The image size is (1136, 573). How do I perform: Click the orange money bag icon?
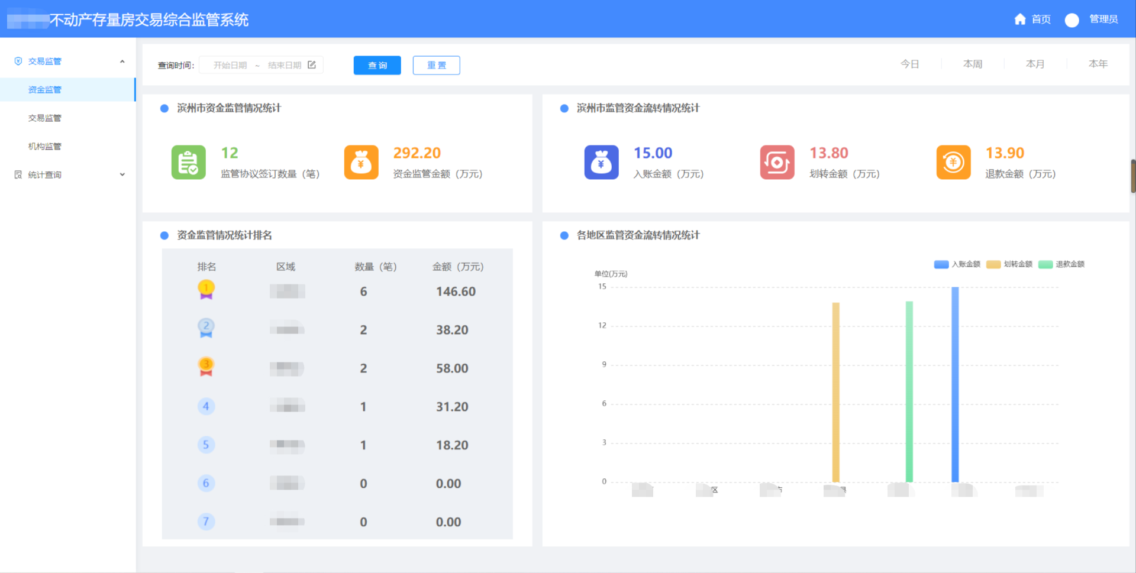361,162
